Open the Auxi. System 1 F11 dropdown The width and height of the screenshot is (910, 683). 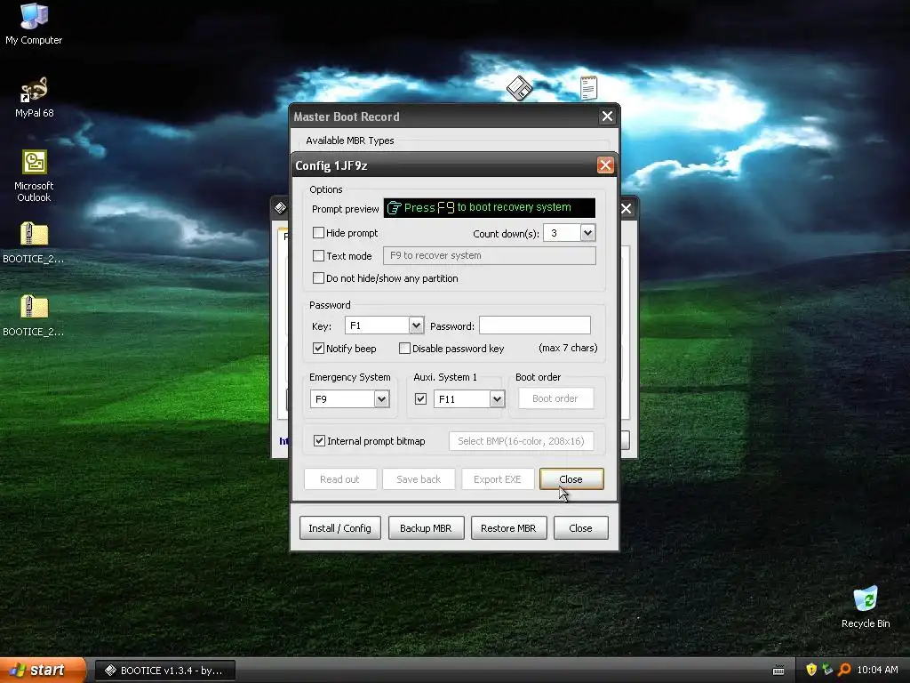pos(497,399)
